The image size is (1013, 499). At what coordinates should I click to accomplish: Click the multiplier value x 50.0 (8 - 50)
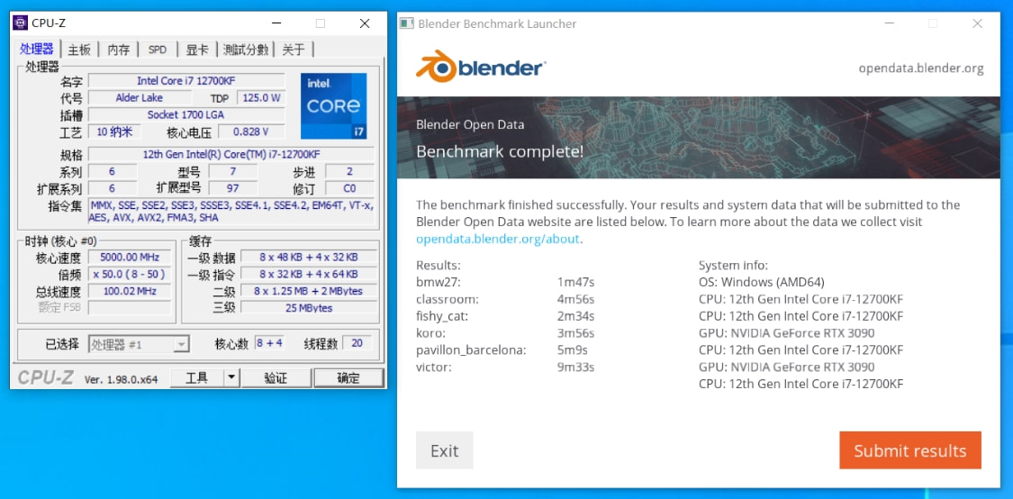(x=129, y=274)
